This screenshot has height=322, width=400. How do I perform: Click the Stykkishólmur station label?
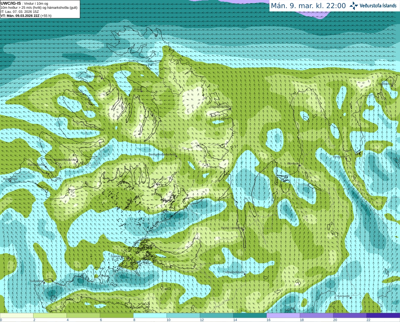coord(119,256)
